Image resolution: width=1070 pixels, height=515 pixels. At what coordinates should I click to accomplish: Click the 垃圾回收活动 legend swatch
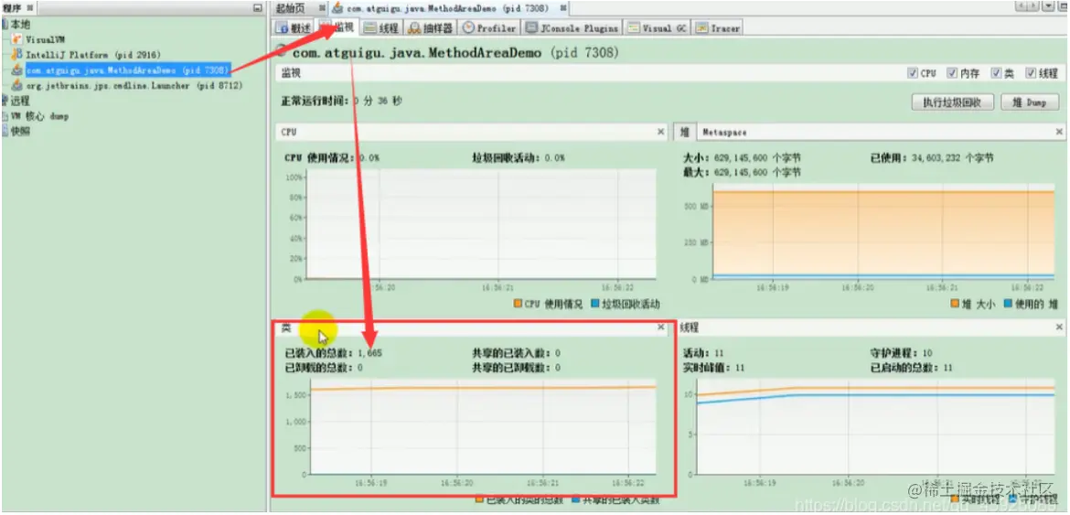[x=595, y=304]
